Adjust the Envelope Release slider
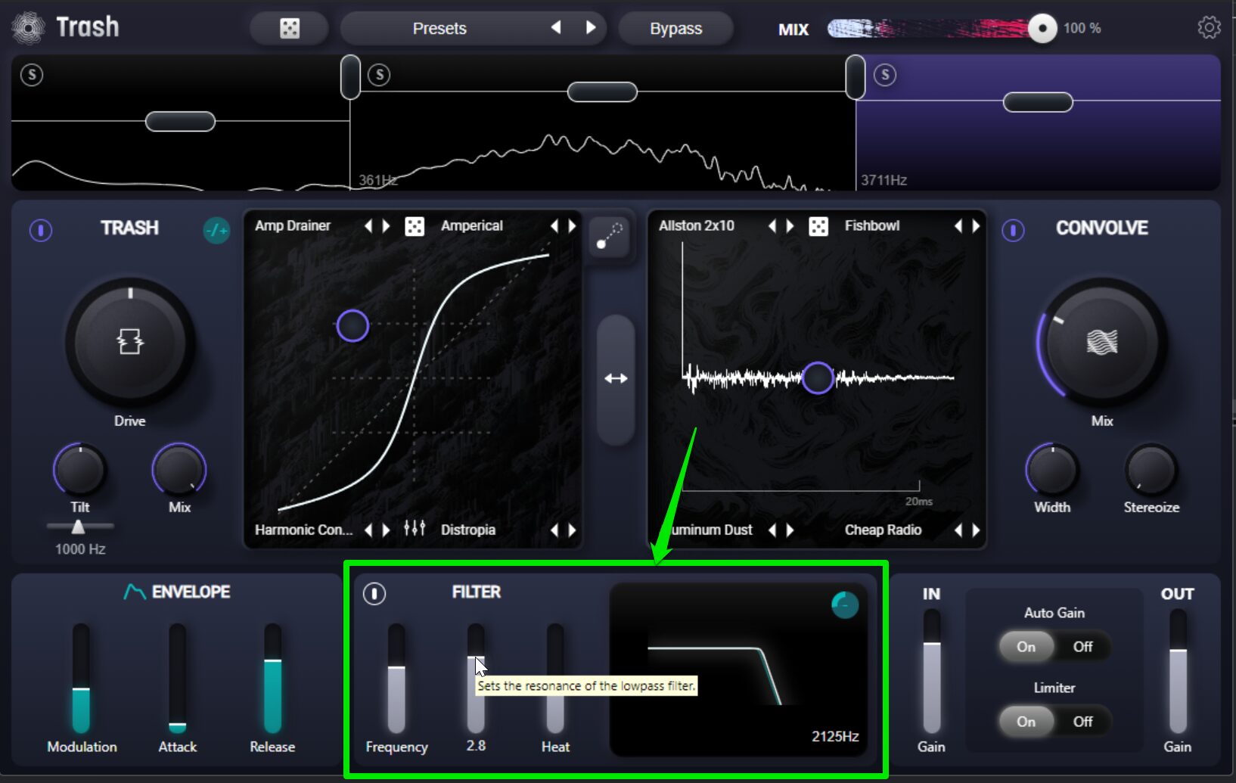 (272, 679)
